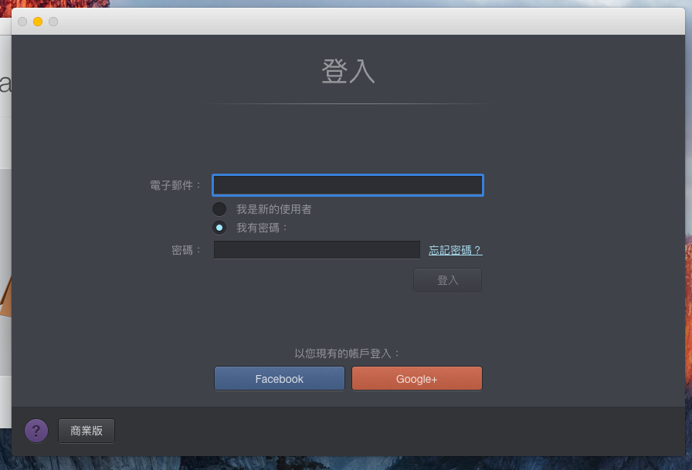Click the 登入 submit button
The width and height of the screenshot is (692, 470).
click(x=447, y=280)
